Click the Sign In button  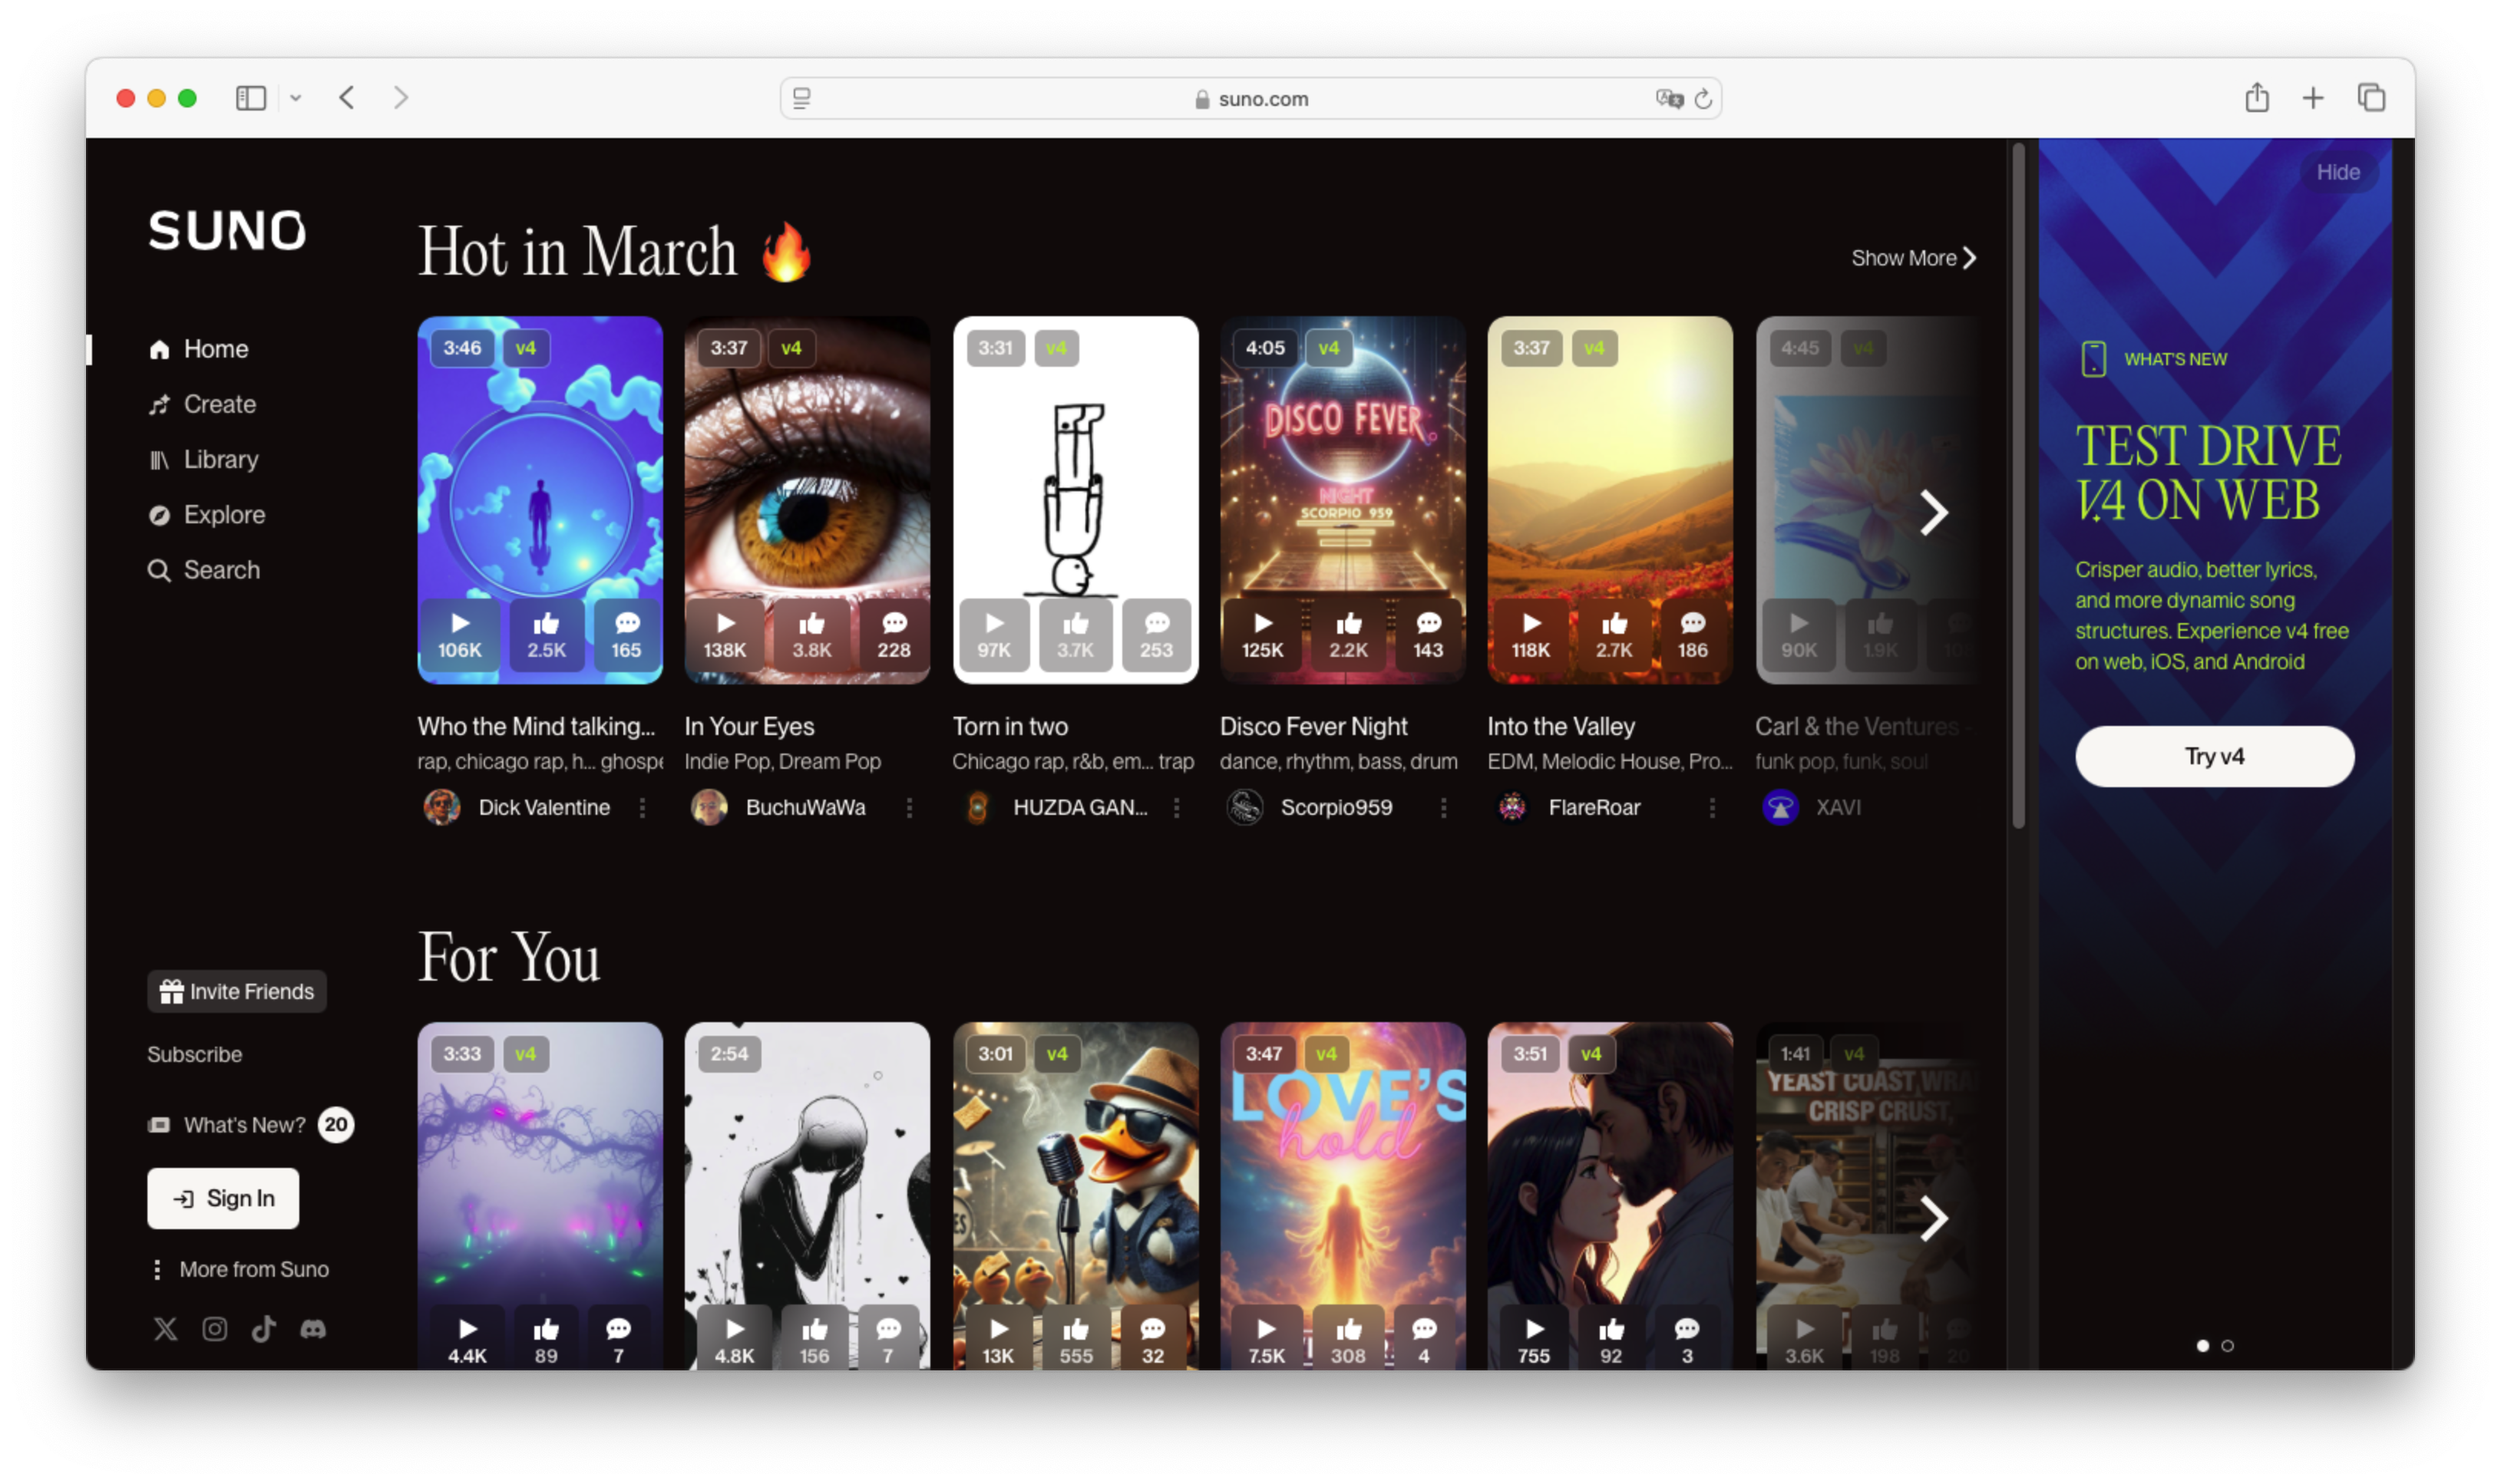(x=223, y=1198)
